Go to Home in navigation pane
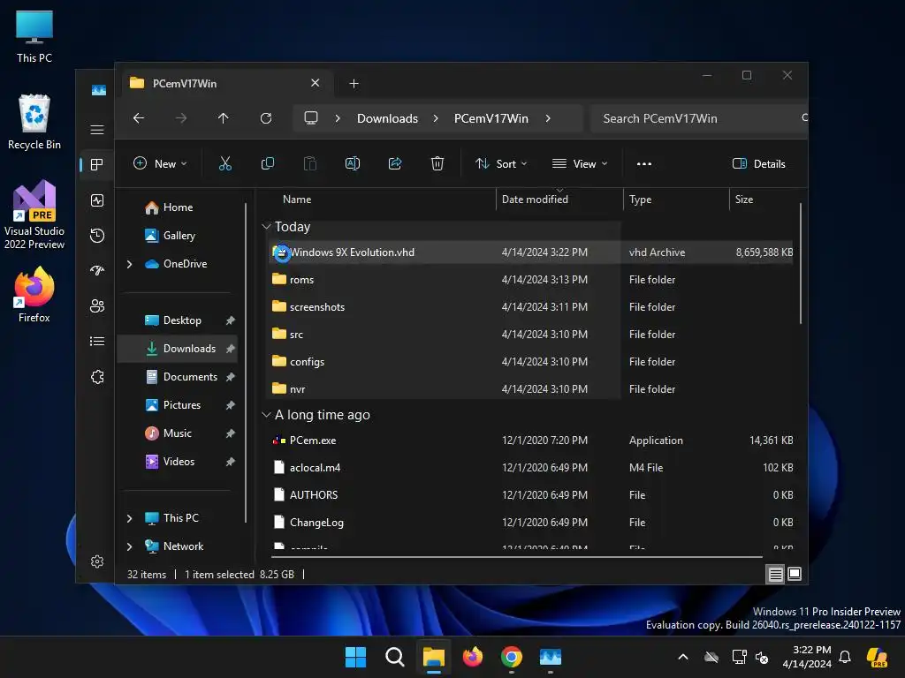Image resolution: width=905 pixels, height=678 pixels. pyautogui.click(x=178, y=207)
